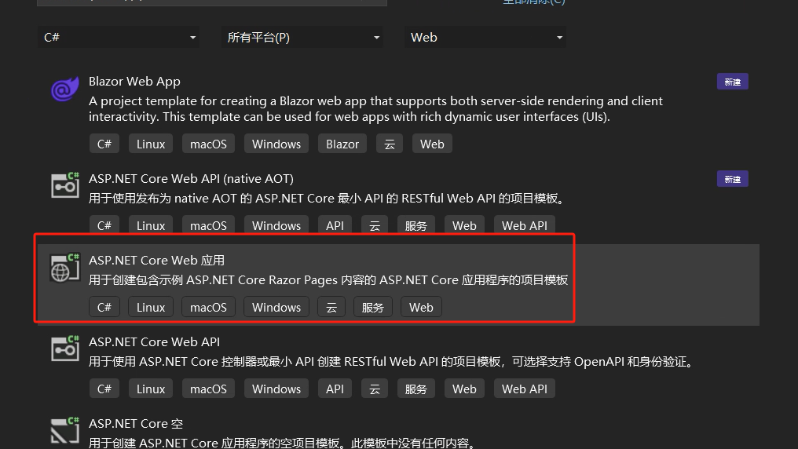Click the Linux tag under ASP.NET Core Web API
Image resolution: width=798 pixels, height=449 pixels.
(x=151, y=389)
